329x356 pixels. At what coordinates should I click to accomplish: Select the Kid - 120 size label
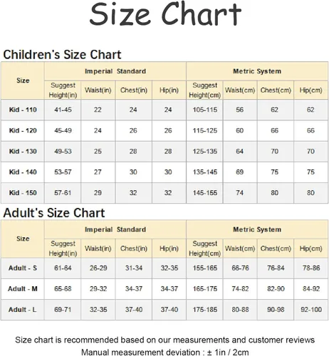pos(23,130)
